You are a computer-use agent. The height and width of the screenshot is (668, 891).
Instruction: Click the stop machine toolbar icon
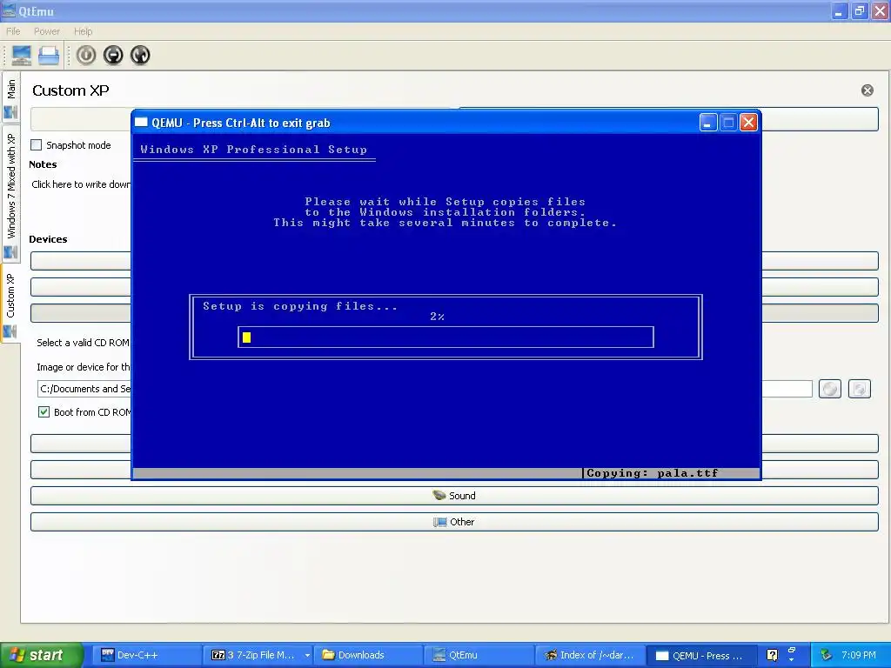pos(113,55)
